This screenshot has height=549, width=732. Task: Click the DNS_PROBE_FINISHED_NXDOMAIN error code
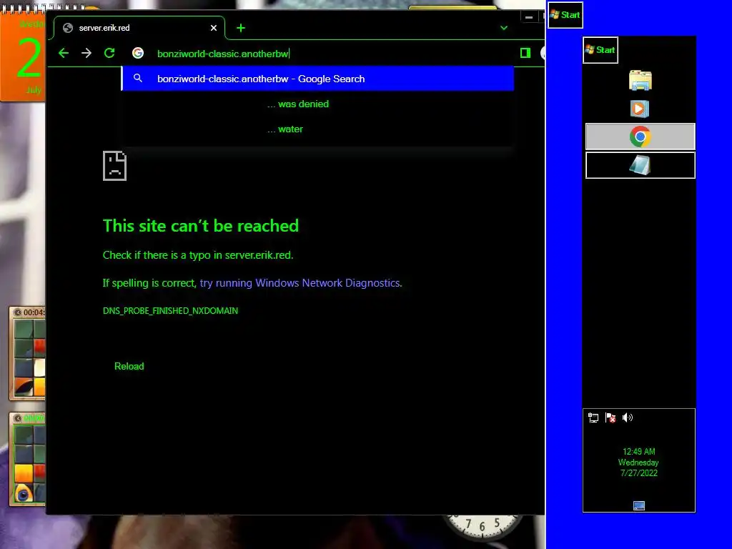click(170, 311)
